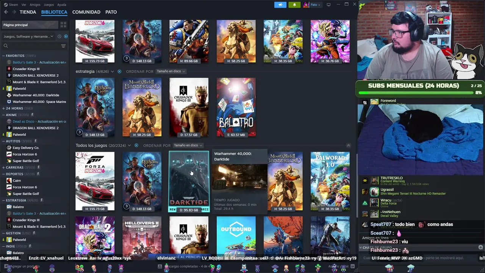The height and width of the screenshot is (273, 485).
Task: Open the green notifications bell
Action: (x=294, y=5)
